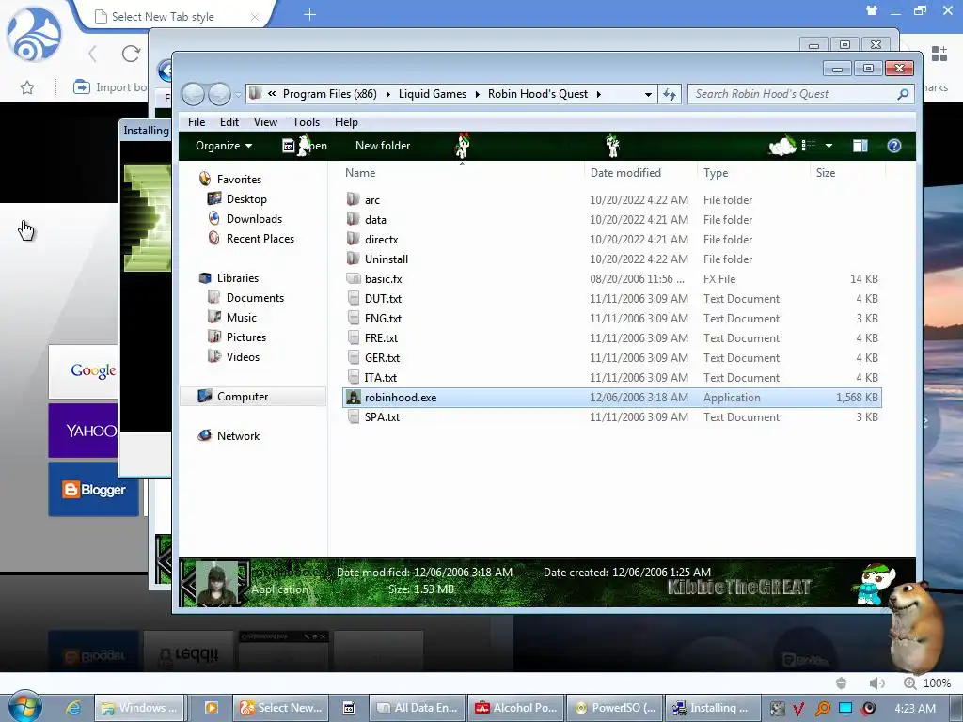Expand the address bar history dropdown
Screen dimensions: 963x722
tap(648, 95)
